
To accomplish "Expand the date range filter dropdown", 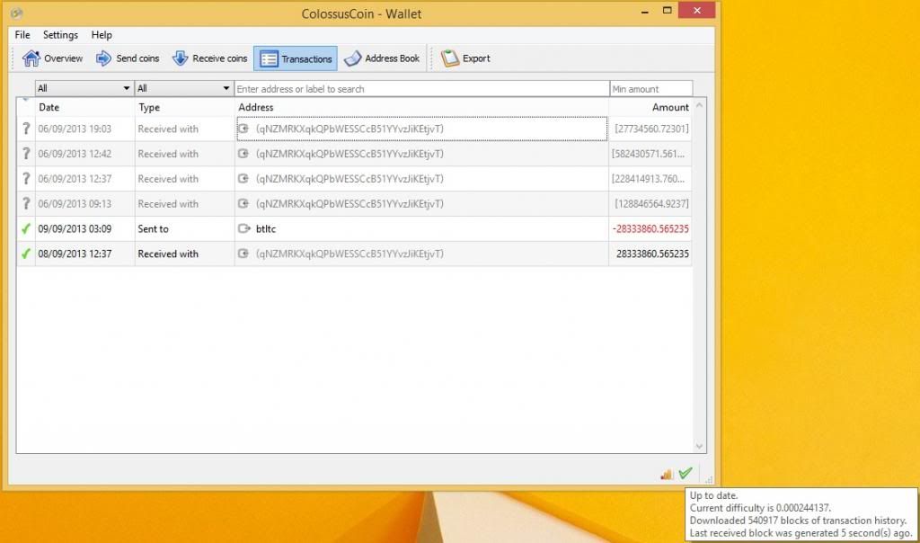I will tap(84, 89).
